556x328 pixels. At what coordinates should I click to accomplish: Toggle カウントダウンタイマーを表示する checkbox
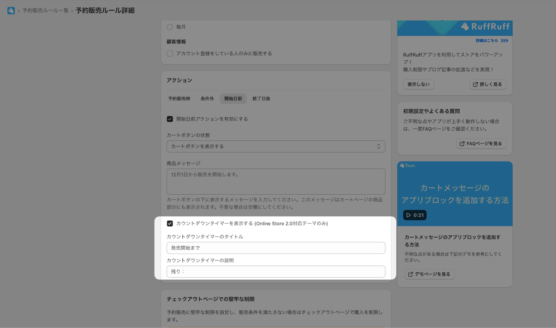tap(170, 223)
